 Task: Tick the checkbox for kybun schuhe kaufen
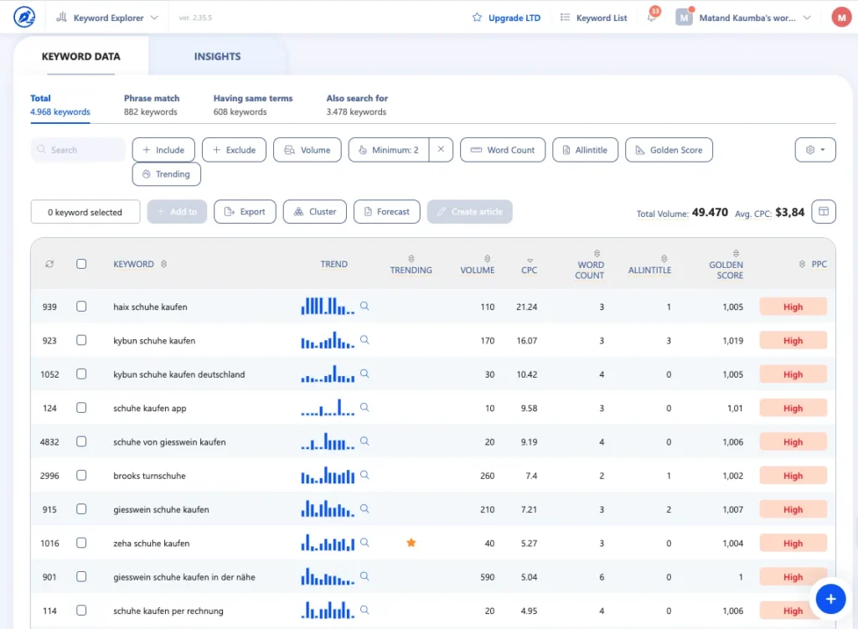click(81, 341)
